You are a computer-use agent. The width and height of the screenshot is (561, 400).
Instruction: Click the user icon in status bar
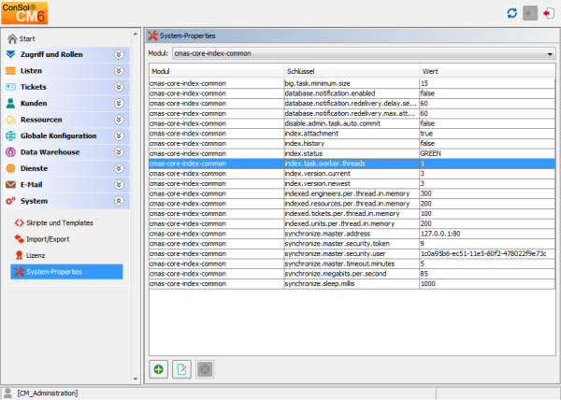click(x=7, y=393)
